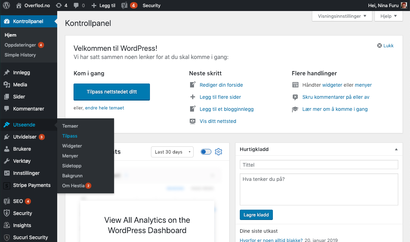410x242 pixels.
Task: Open Oppdateringer in the sidebar
Action: point(20,45)
